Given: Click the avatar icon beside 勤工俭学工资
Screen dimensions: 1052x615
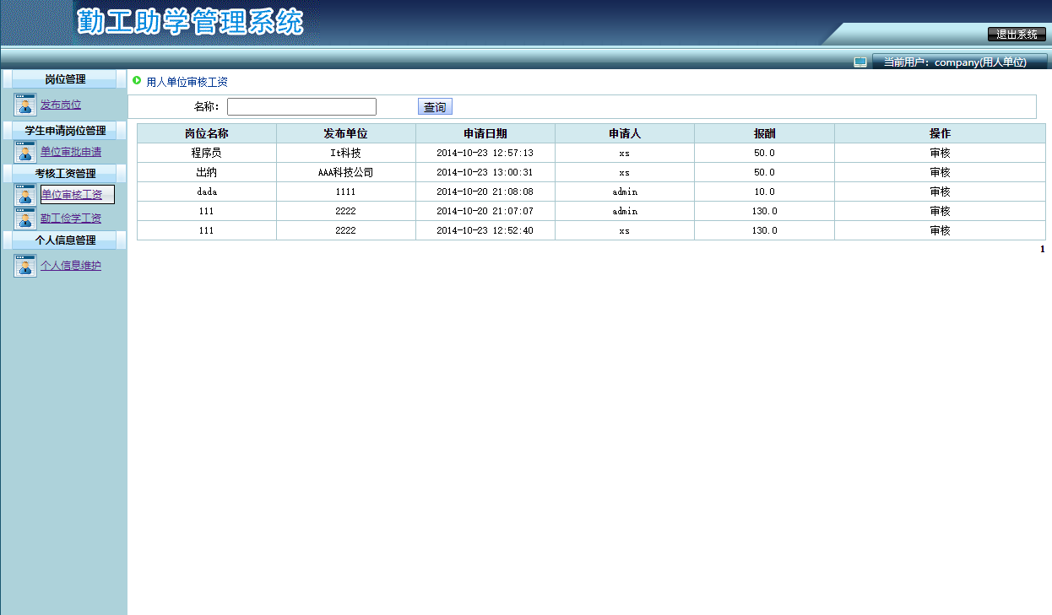Looking at the screenshot, I should tap(24, 218).
